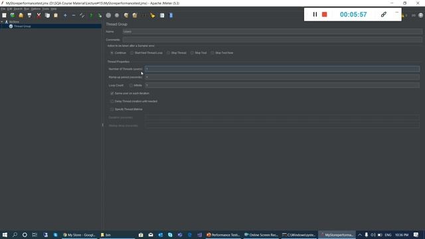
Task: Switch to C:\Windows\system command prompt taskbar item
Action: [299, 234]
